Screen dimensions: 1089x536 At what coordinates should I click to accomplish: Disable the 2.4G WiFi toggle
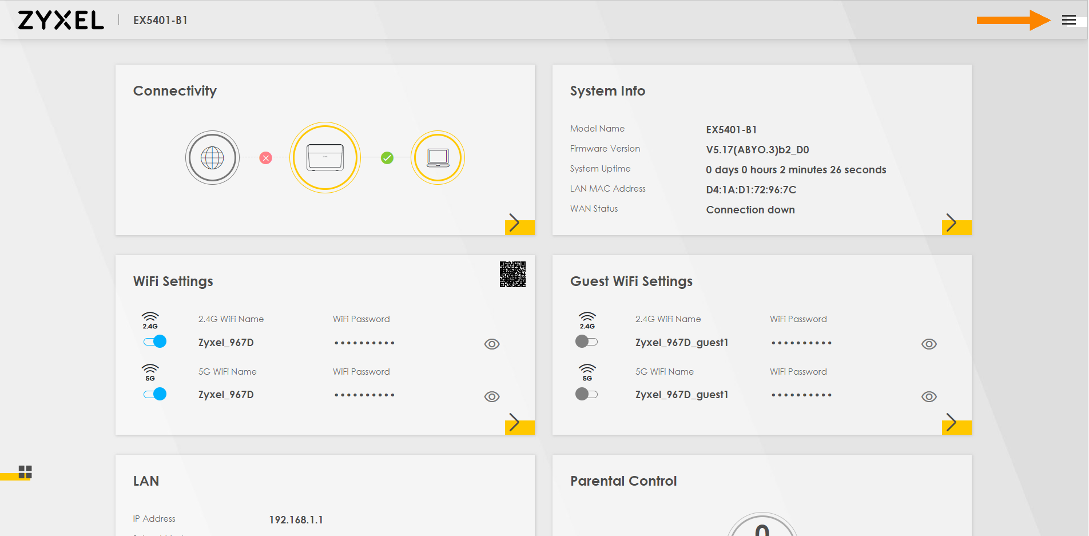coord(154,342)
